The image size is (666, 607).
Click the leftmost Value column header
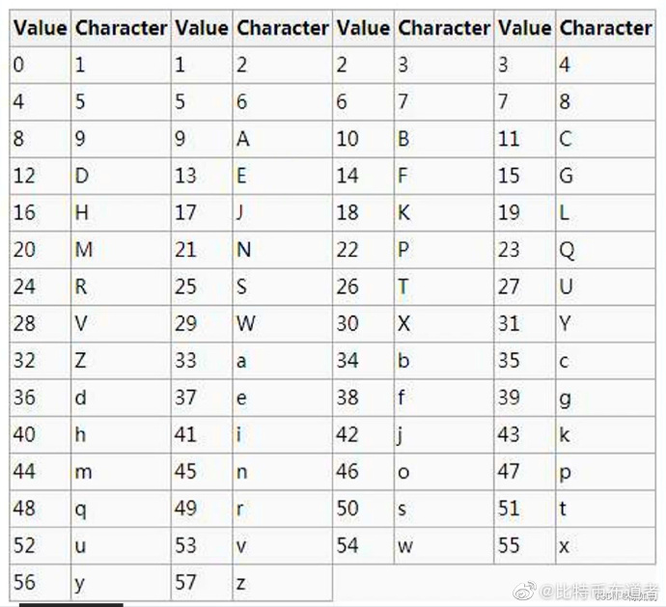pos(41,28)
